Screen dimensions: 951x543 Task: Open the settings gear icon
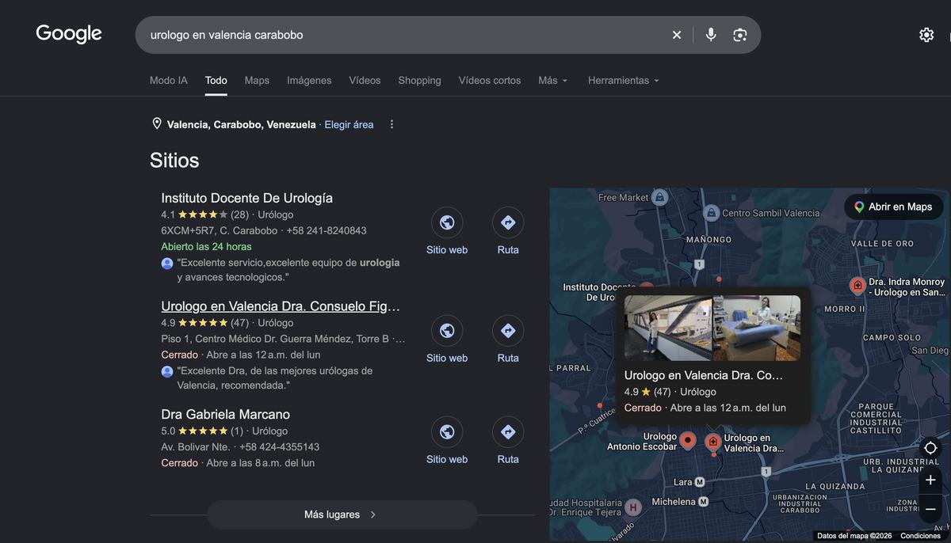pyautogui.click(x=926, y=35)
